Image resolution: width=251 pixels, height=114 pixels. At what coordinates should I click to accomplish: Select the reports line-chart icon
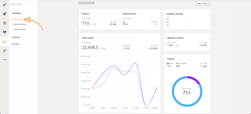(x=4, y=41)
